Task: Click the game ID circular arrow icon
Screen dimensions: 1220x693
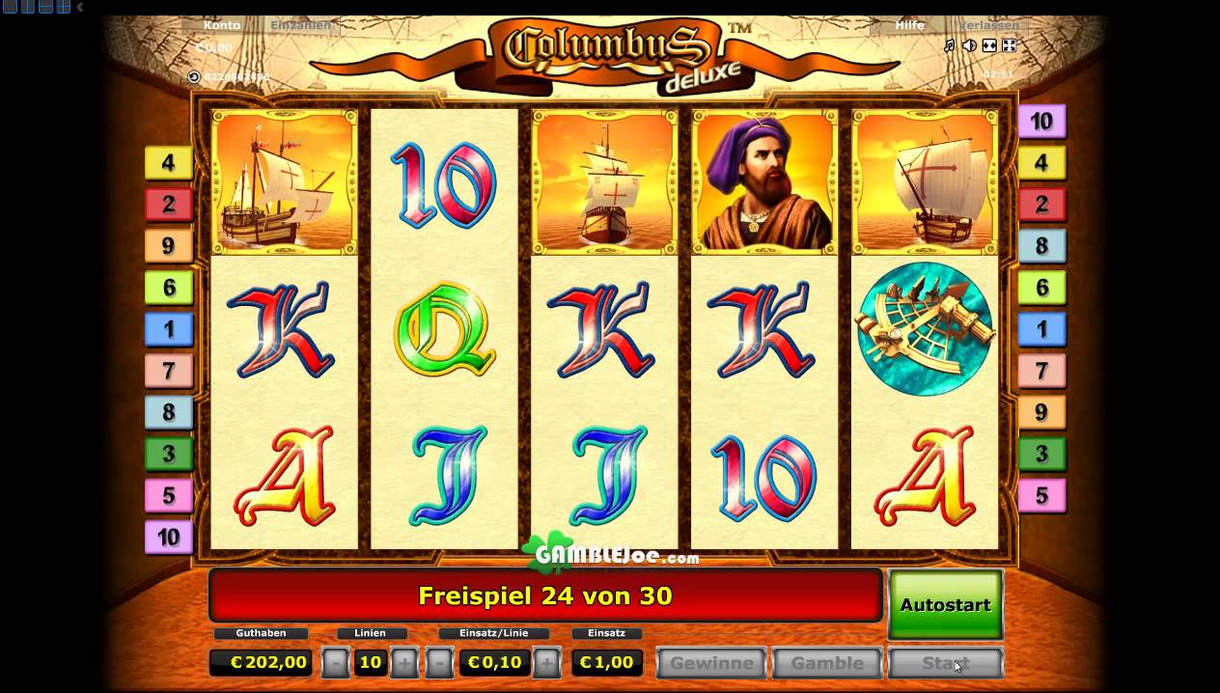Action: click(x=193, y=76)
